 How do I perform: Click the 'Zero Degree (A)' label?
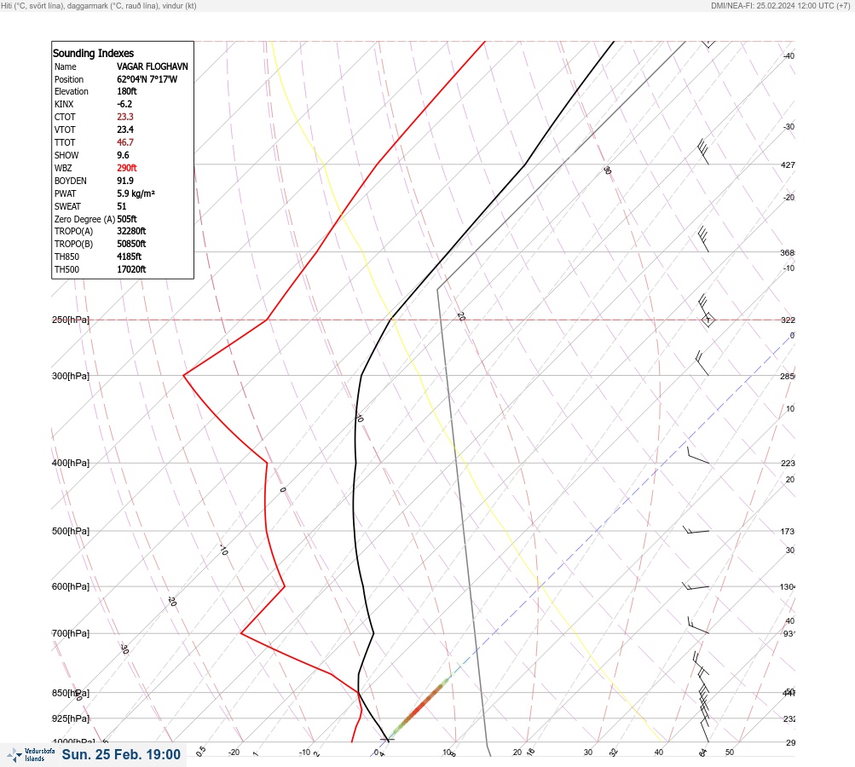click(84, 219)
